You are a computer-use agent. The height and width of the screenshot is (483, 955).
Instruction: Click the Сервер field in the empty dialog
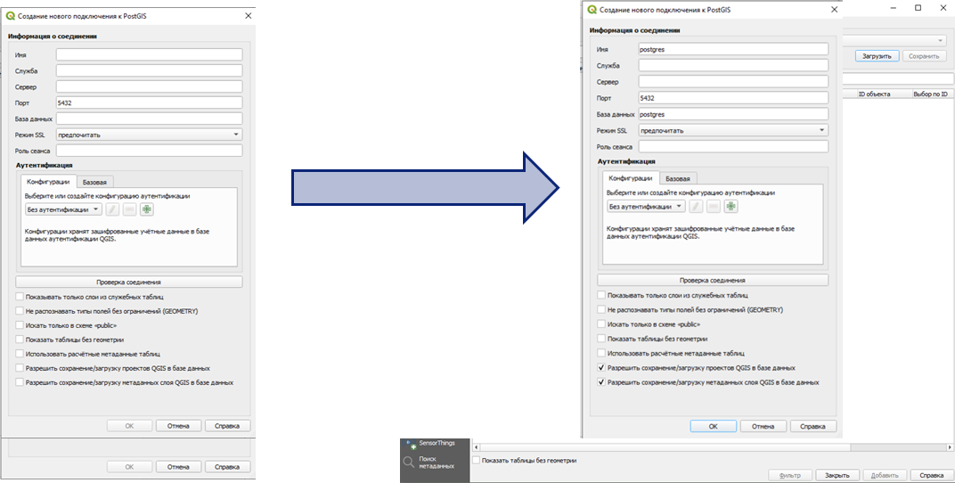(150, 86)
